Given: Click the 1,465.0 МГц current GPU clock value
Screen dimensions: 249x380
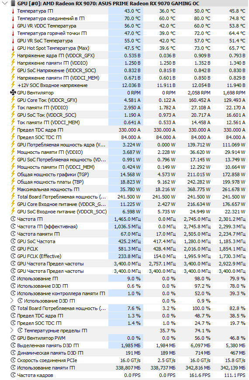Looking at the screenshot, I should click(x=128, y=219).
